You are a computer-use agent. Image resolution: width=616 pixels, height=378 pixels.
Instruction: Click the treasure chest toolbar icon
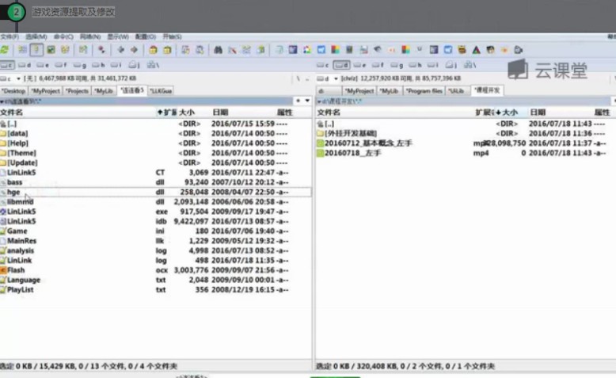point(462,50)
